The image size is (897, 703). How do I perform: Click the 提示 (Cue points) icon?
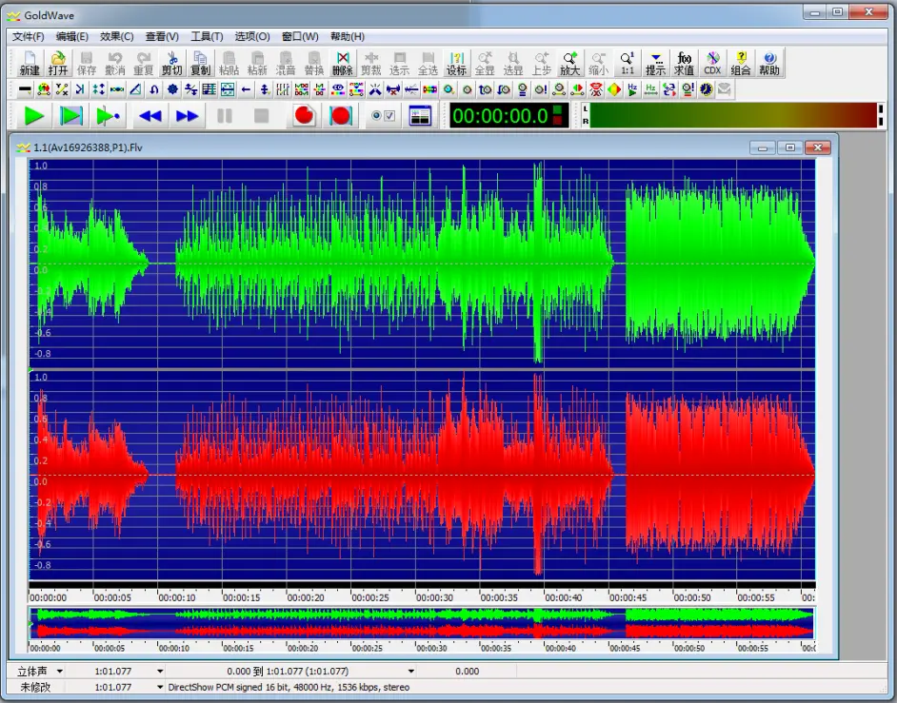655,63
